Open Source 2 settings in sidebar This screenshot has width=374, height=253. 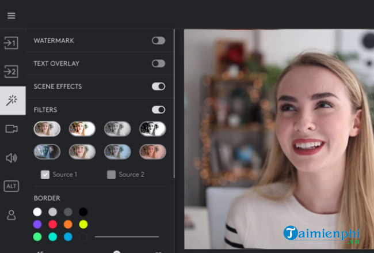11,71
